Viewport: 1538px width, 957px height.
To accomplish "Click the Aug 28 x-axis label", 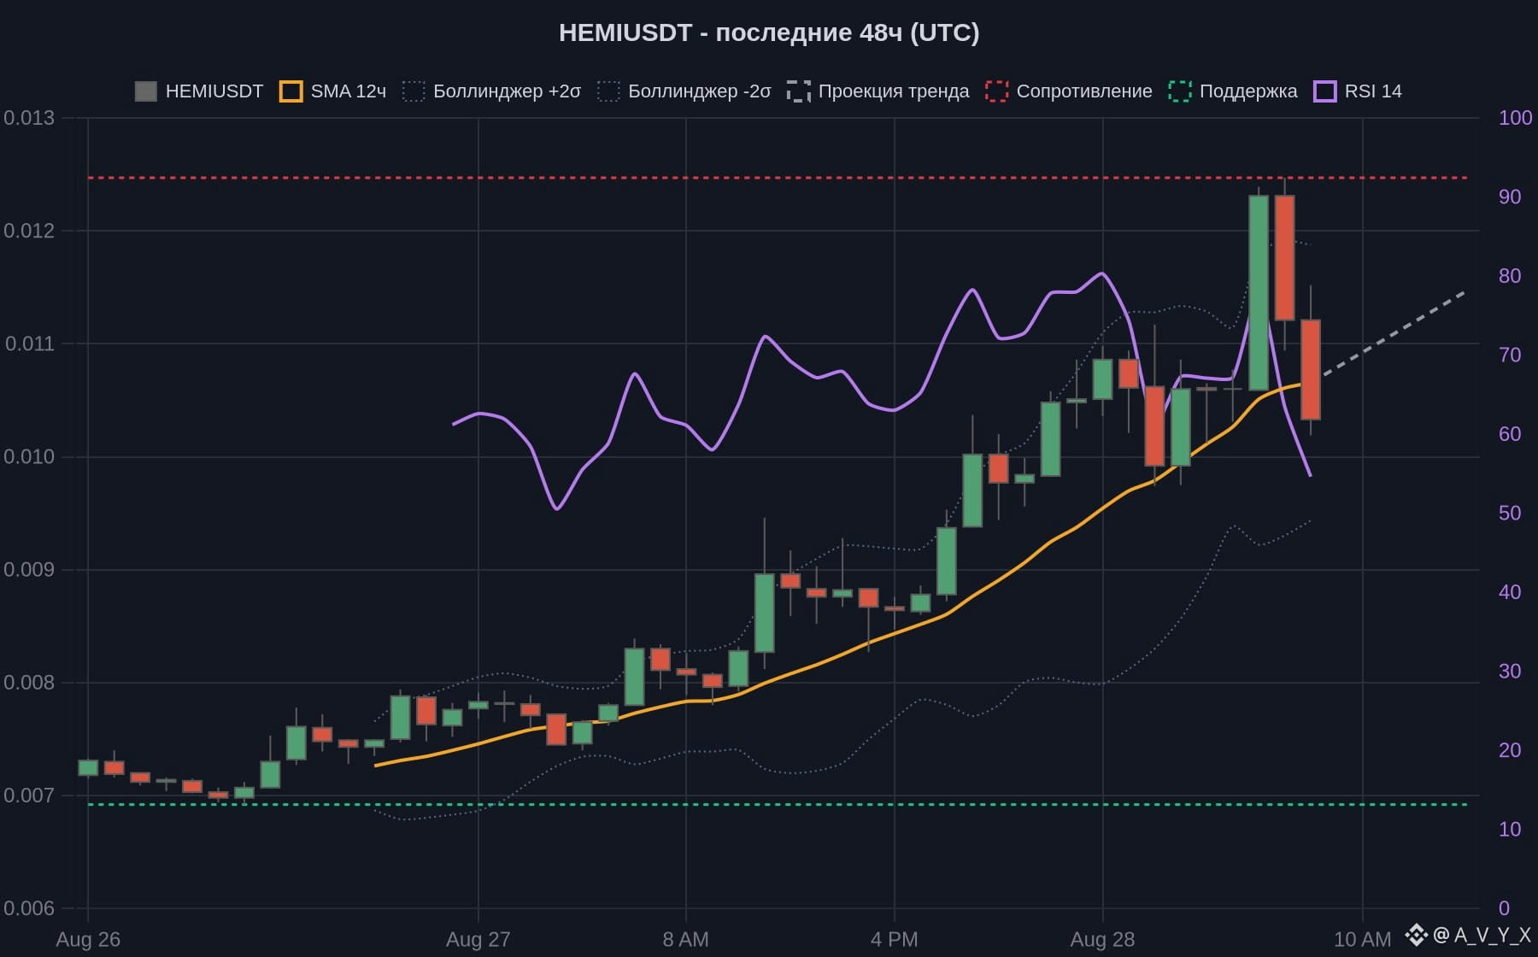I will click(x=1103, y=939).
